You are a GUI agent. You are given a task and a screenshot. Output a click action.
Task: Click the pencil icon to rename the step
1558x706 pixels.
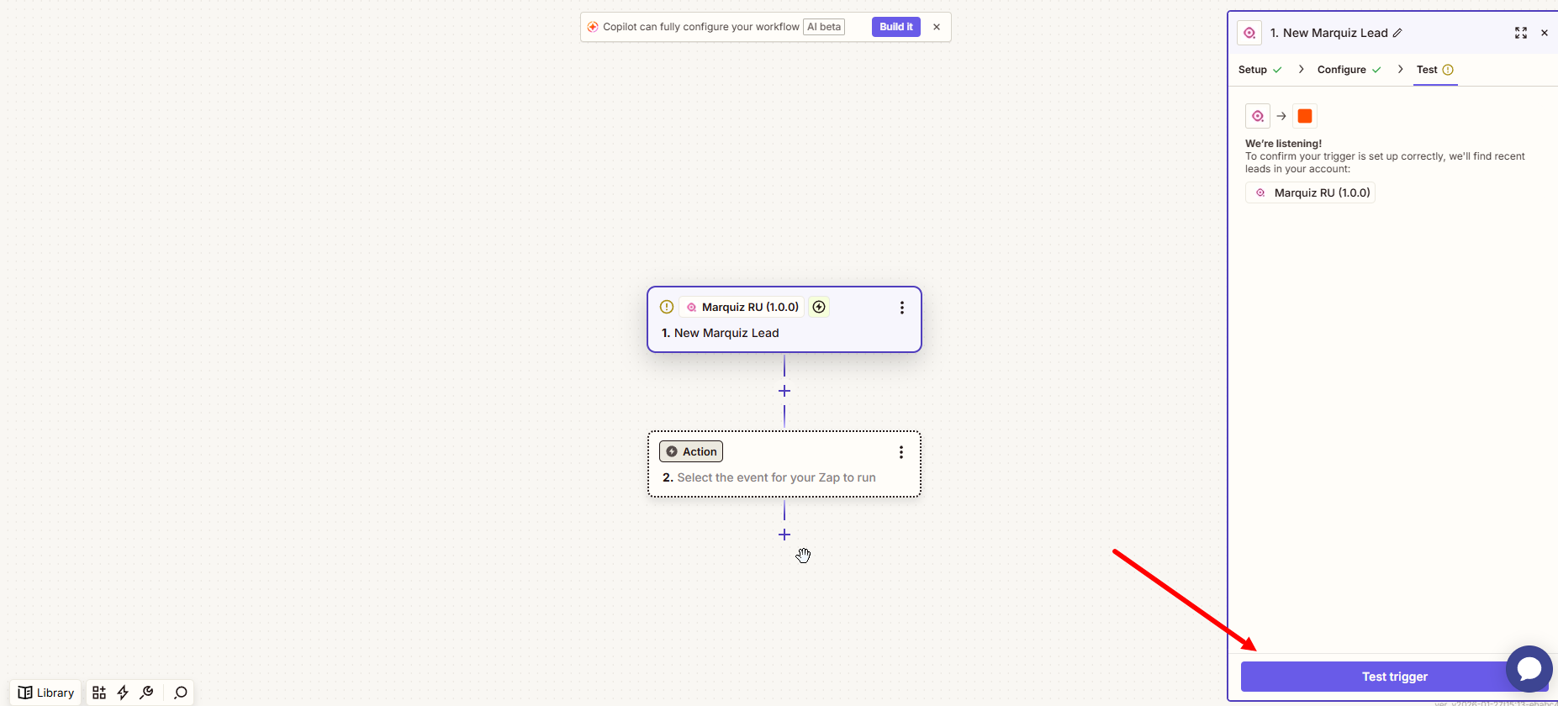click(x=1397, y=33)
